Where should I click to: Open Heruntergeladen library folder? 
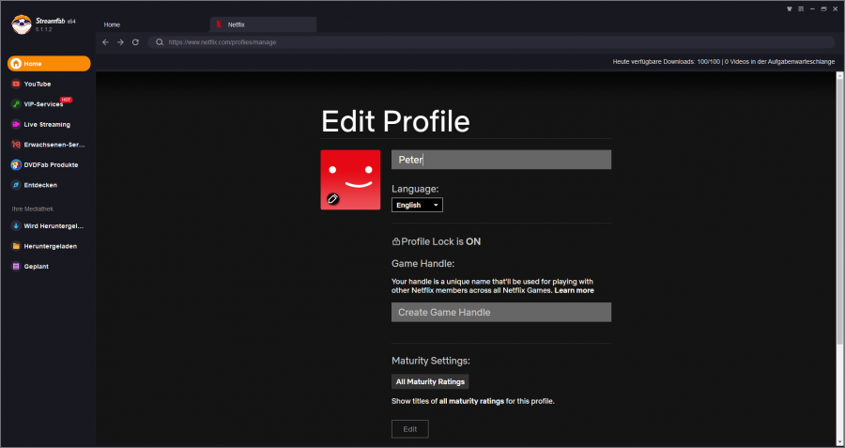(49, 246)
